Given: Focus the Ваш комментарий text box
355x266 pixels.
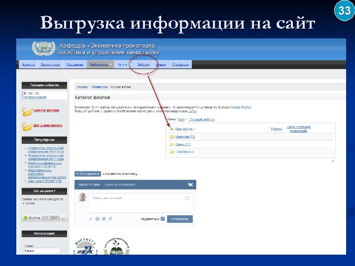Looking at the screenshot, I should click(x=141, y=202).
